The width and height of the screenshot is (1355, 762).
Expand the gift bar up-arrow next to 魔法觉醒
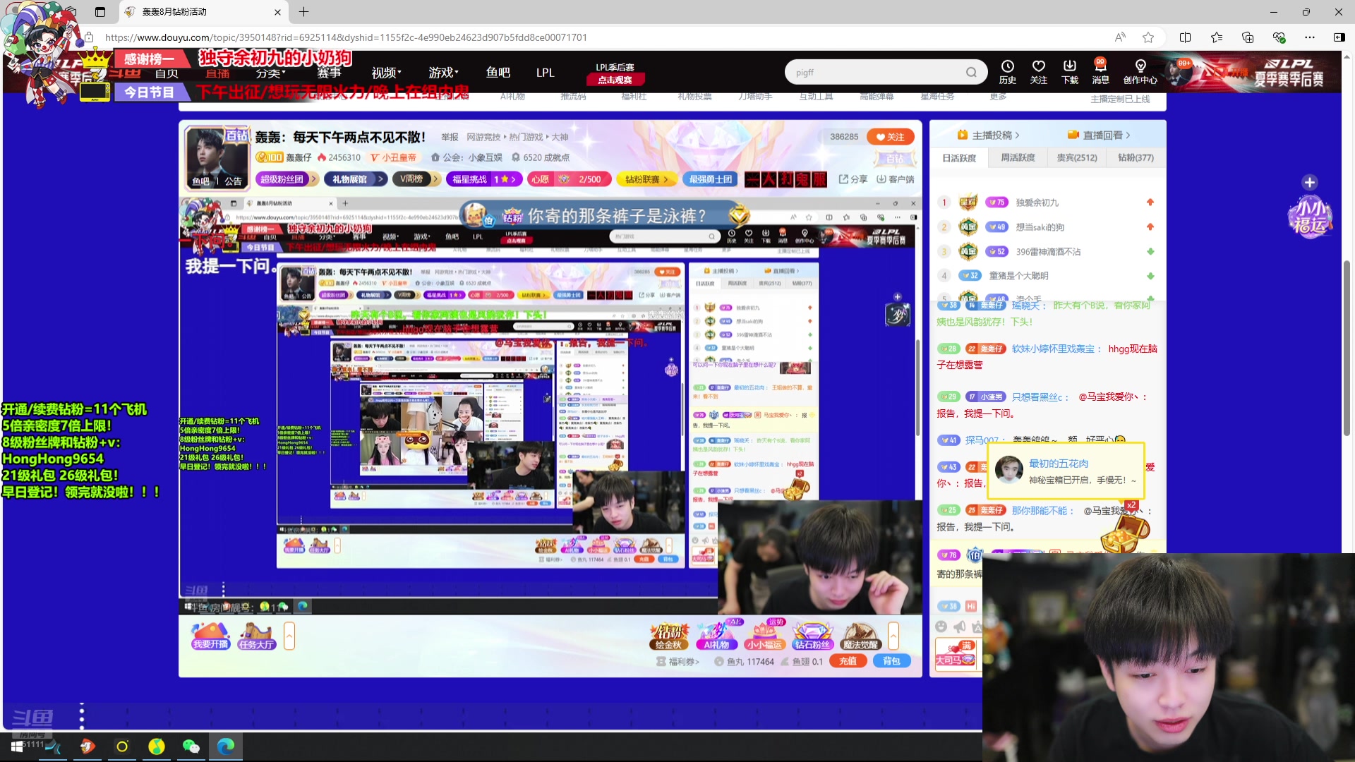point(893,636)
